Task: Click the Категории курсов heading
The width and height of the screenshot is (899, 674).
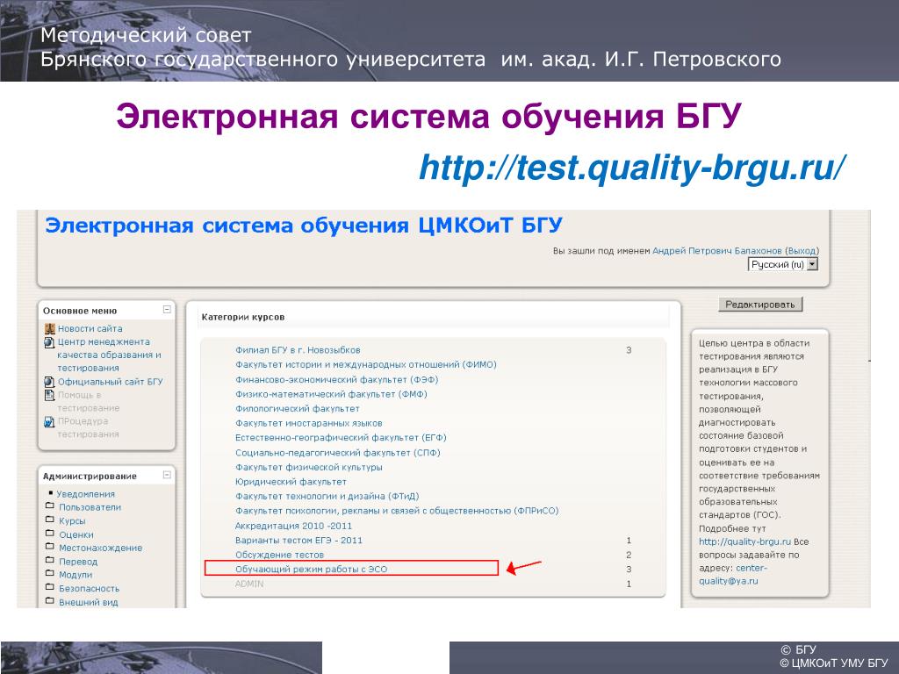Action: tap(243, 317)
